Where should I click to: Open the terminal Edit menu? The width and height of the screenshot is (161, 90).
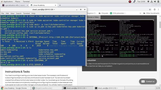[7, 13]
